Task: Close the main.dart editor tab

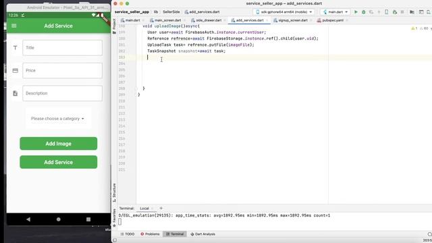Action: (143, 20)
